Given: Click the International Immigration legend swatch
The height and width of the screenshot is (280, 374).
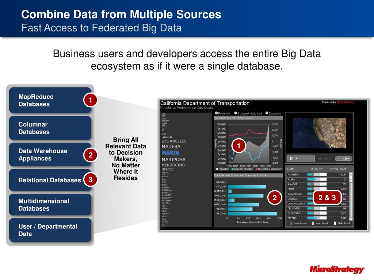Looking at the screenshot, I should [257, 169].
